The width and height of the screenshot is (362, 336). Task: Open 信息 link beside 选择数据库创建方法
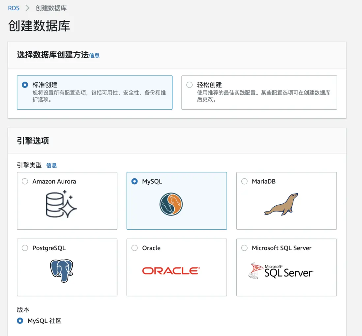(94, 56)
